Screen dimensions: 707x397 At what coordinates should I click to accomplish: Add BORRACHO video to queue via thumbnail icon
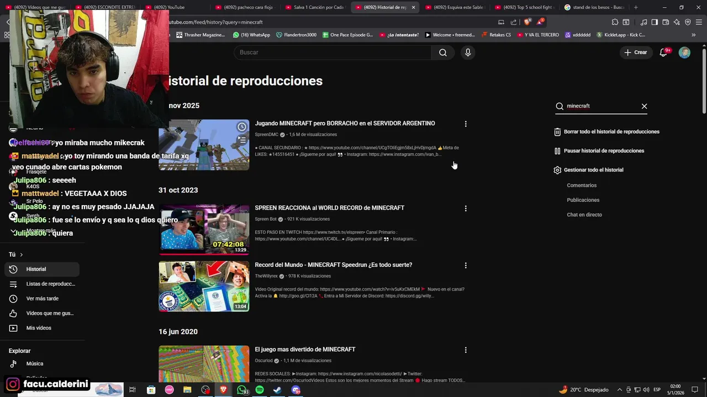click(242, 140)
